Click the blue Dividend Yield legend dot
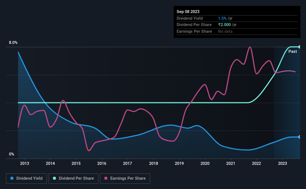306x189 pixels. (x=12, y=178)
